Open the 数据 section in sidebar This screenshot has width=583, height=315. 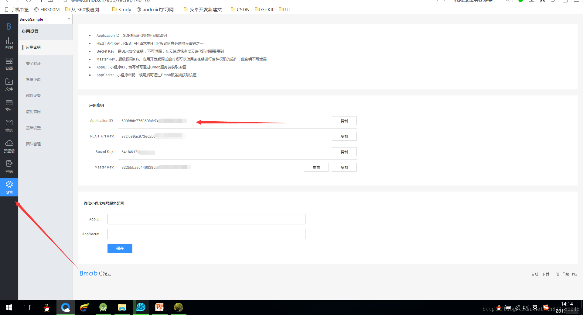click(9, 43)
